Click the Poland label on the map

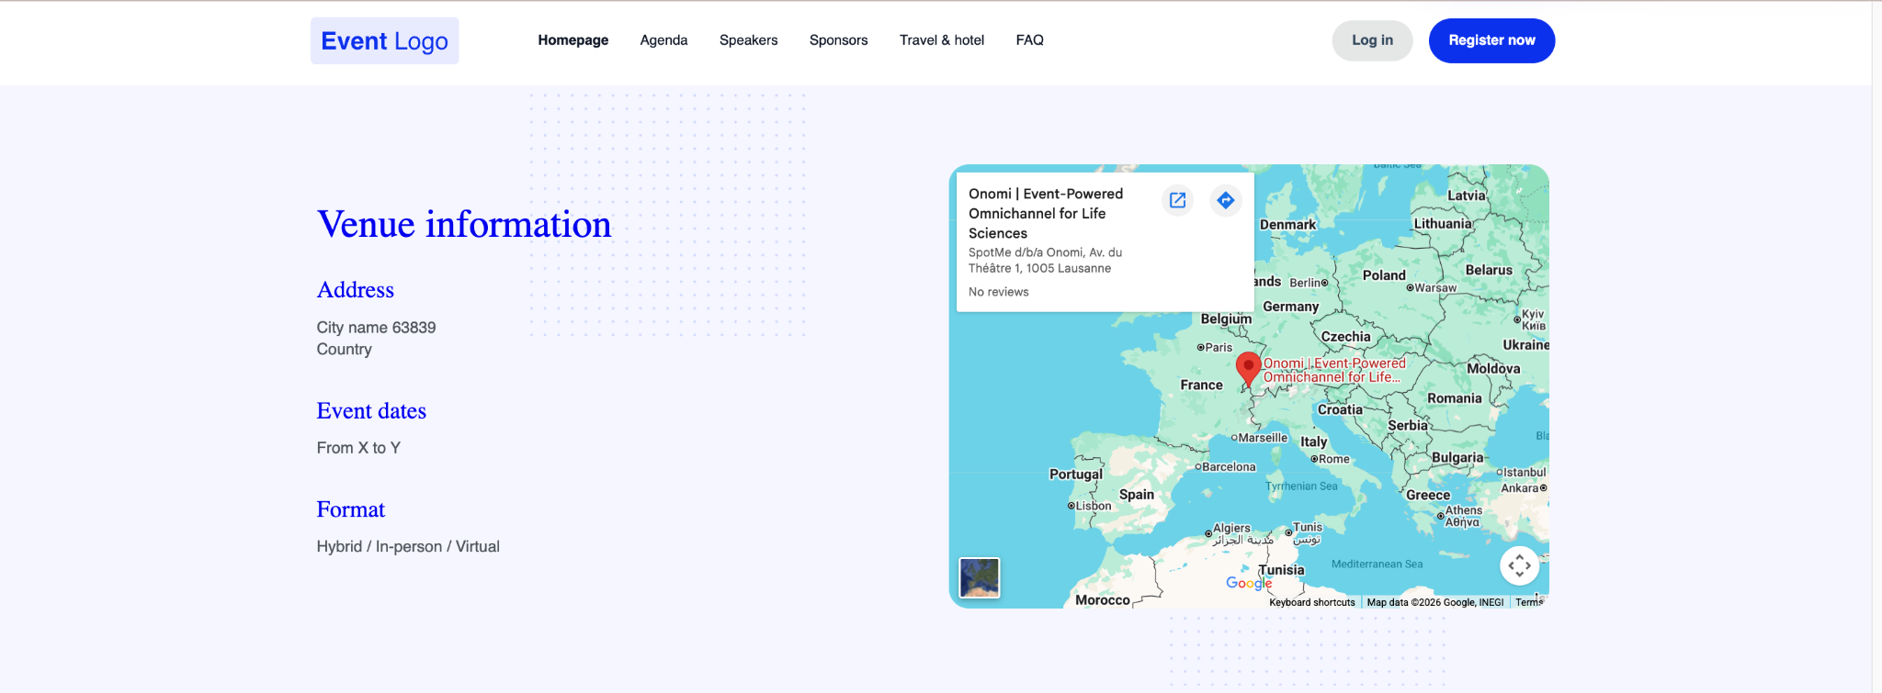pos(1385,275)
